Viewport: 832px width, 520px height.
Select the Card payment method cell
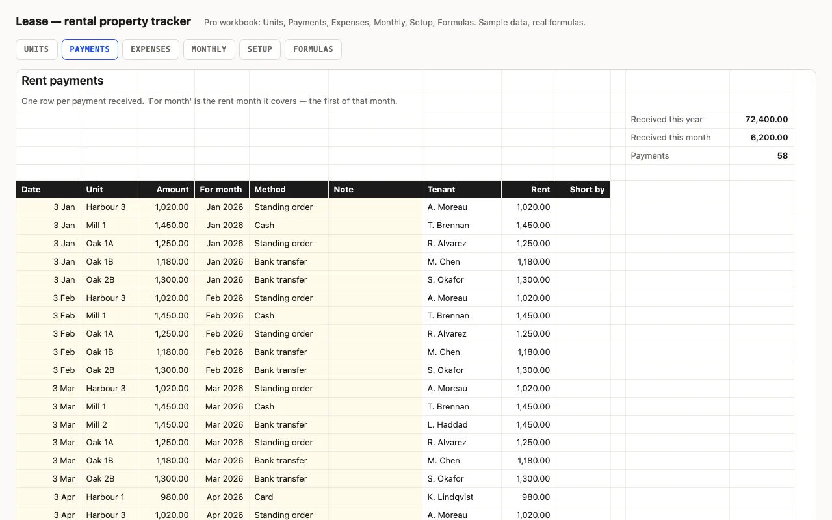[289, 497]
